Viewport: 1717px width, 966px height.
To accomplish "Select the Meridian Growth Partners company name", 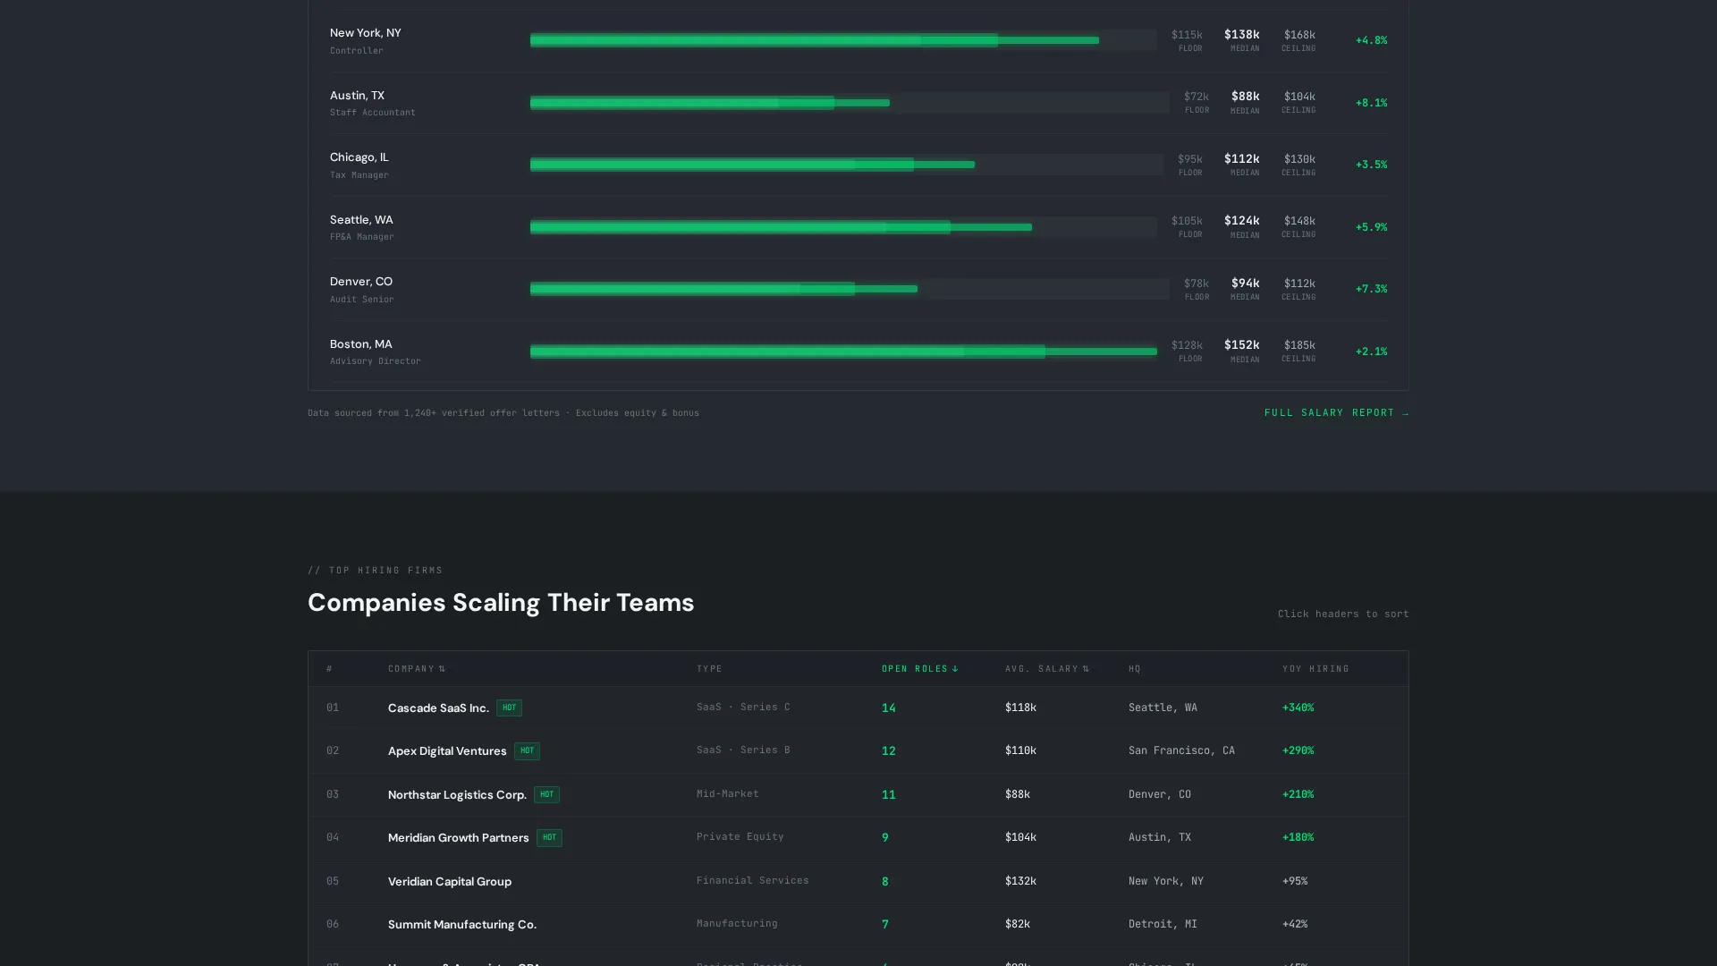I will pos(458,837).
